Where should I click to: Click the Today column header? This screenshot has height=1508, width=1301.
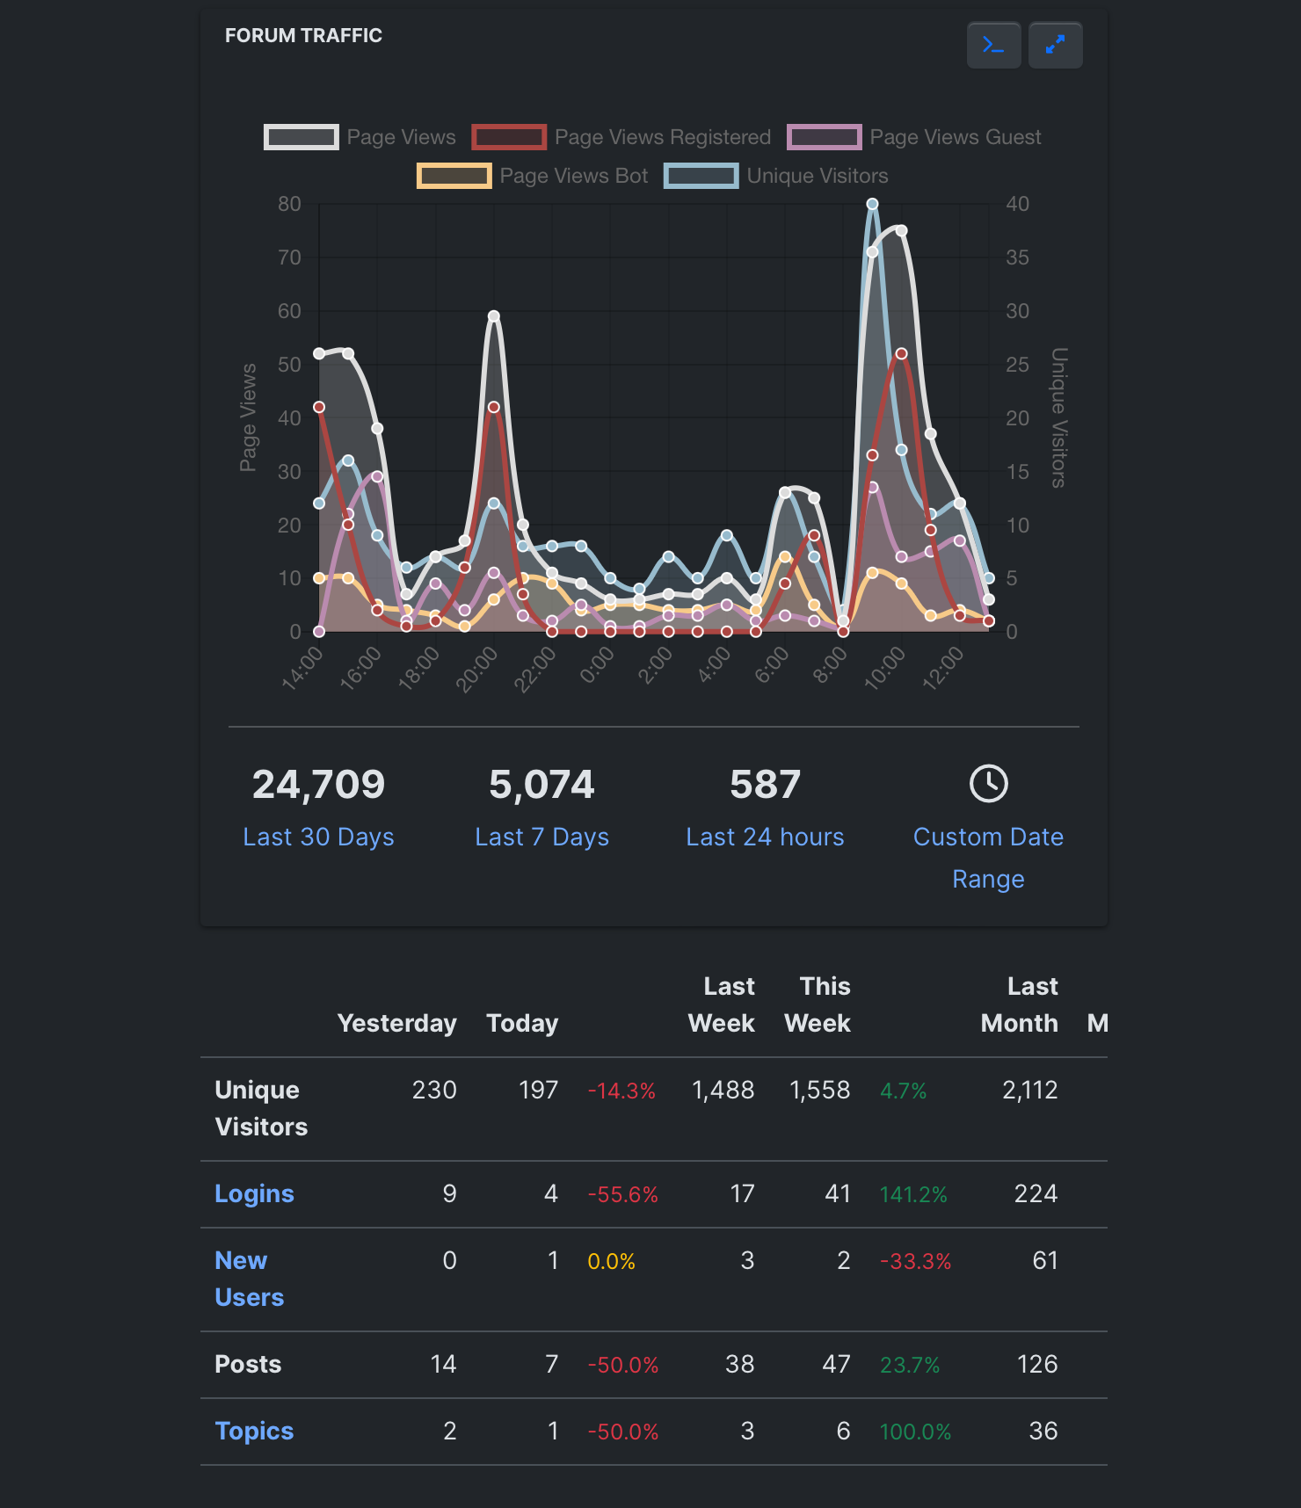pos(522,1023)
